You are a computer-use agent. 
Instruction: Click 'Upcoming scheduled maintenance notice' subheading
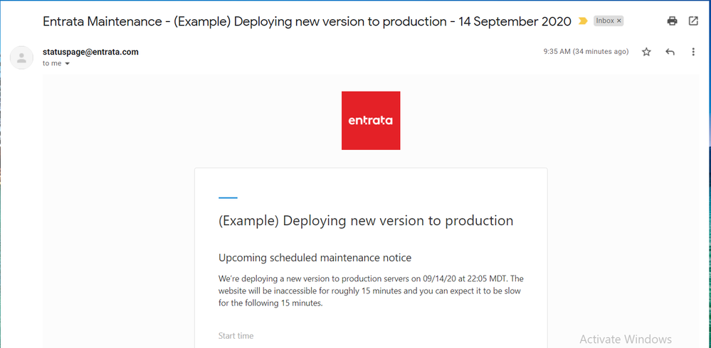(315, 258)
